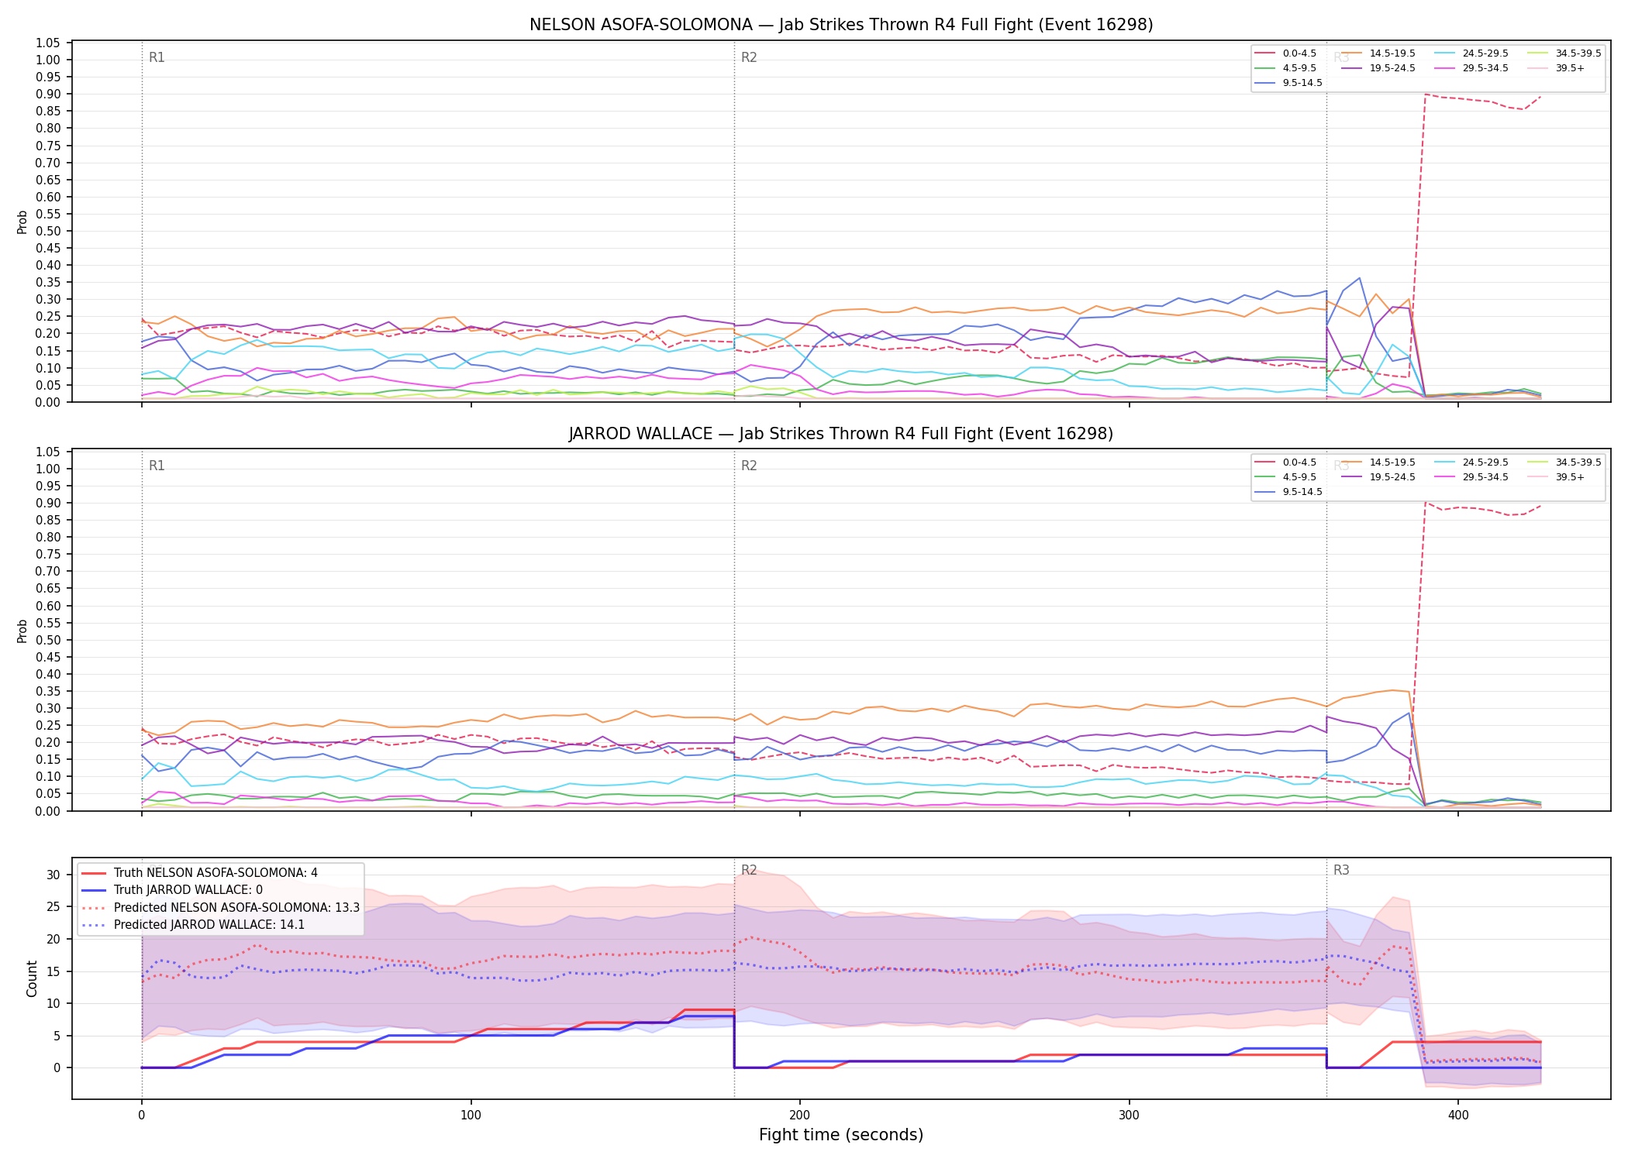Select the 39.5+ legend entry in Nelson chart
The image size is (1628, 1162).
click(x=1557, y=68)
